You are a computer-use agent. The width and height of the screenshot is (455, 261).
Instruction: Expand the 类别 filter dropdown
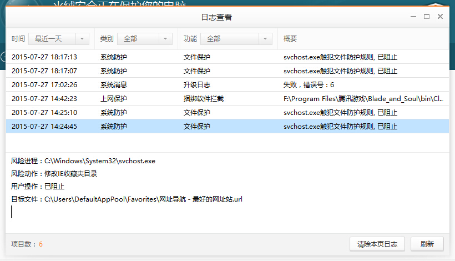click(x=144, y=39)
